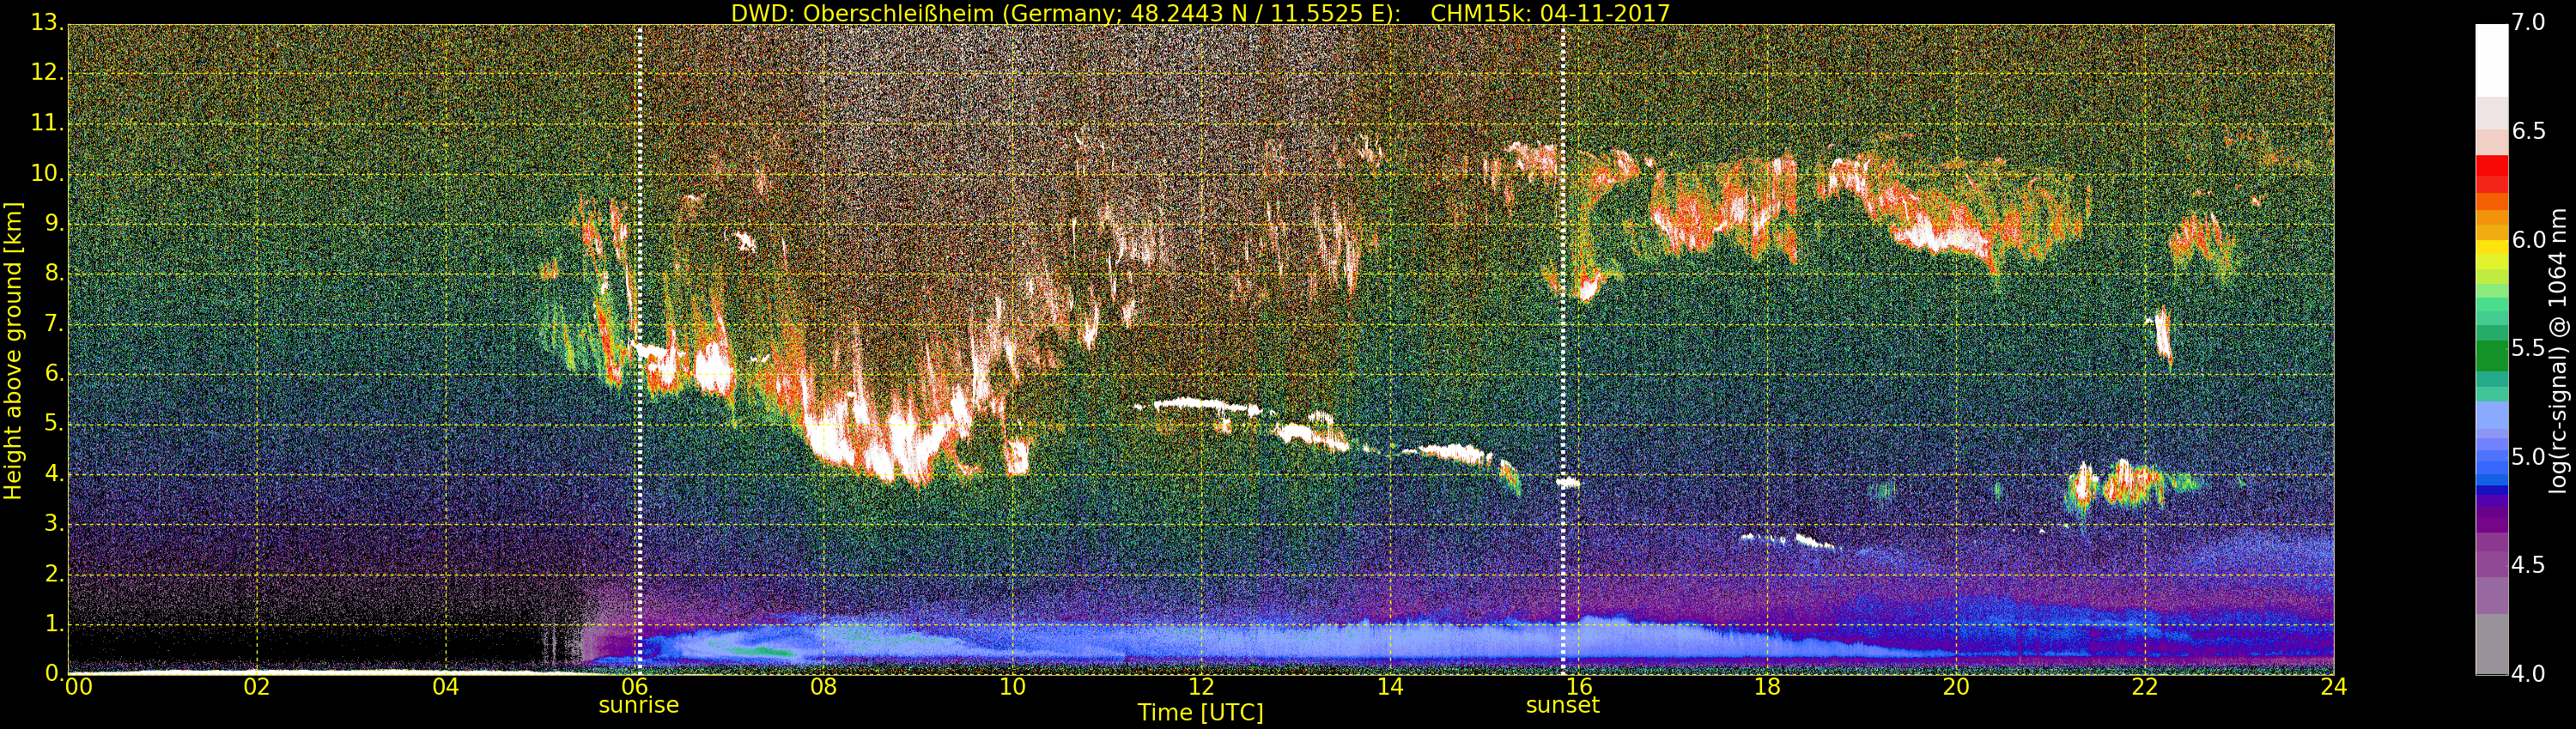Click the dotted white sunrise line in the plot
The image size is (2576, 729).
[x=640, y=350]
